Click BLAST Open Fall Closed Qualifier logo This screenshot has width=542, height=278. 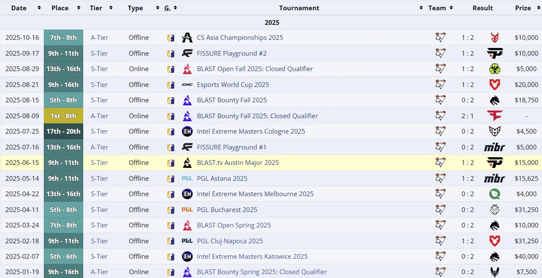click(187, 69)
